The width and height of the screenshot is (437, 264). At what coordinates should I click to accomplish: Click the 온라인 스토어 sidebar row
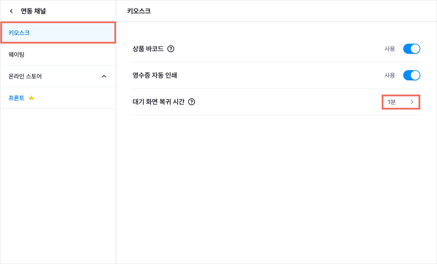pyautogui.click(x=58, y=76)
